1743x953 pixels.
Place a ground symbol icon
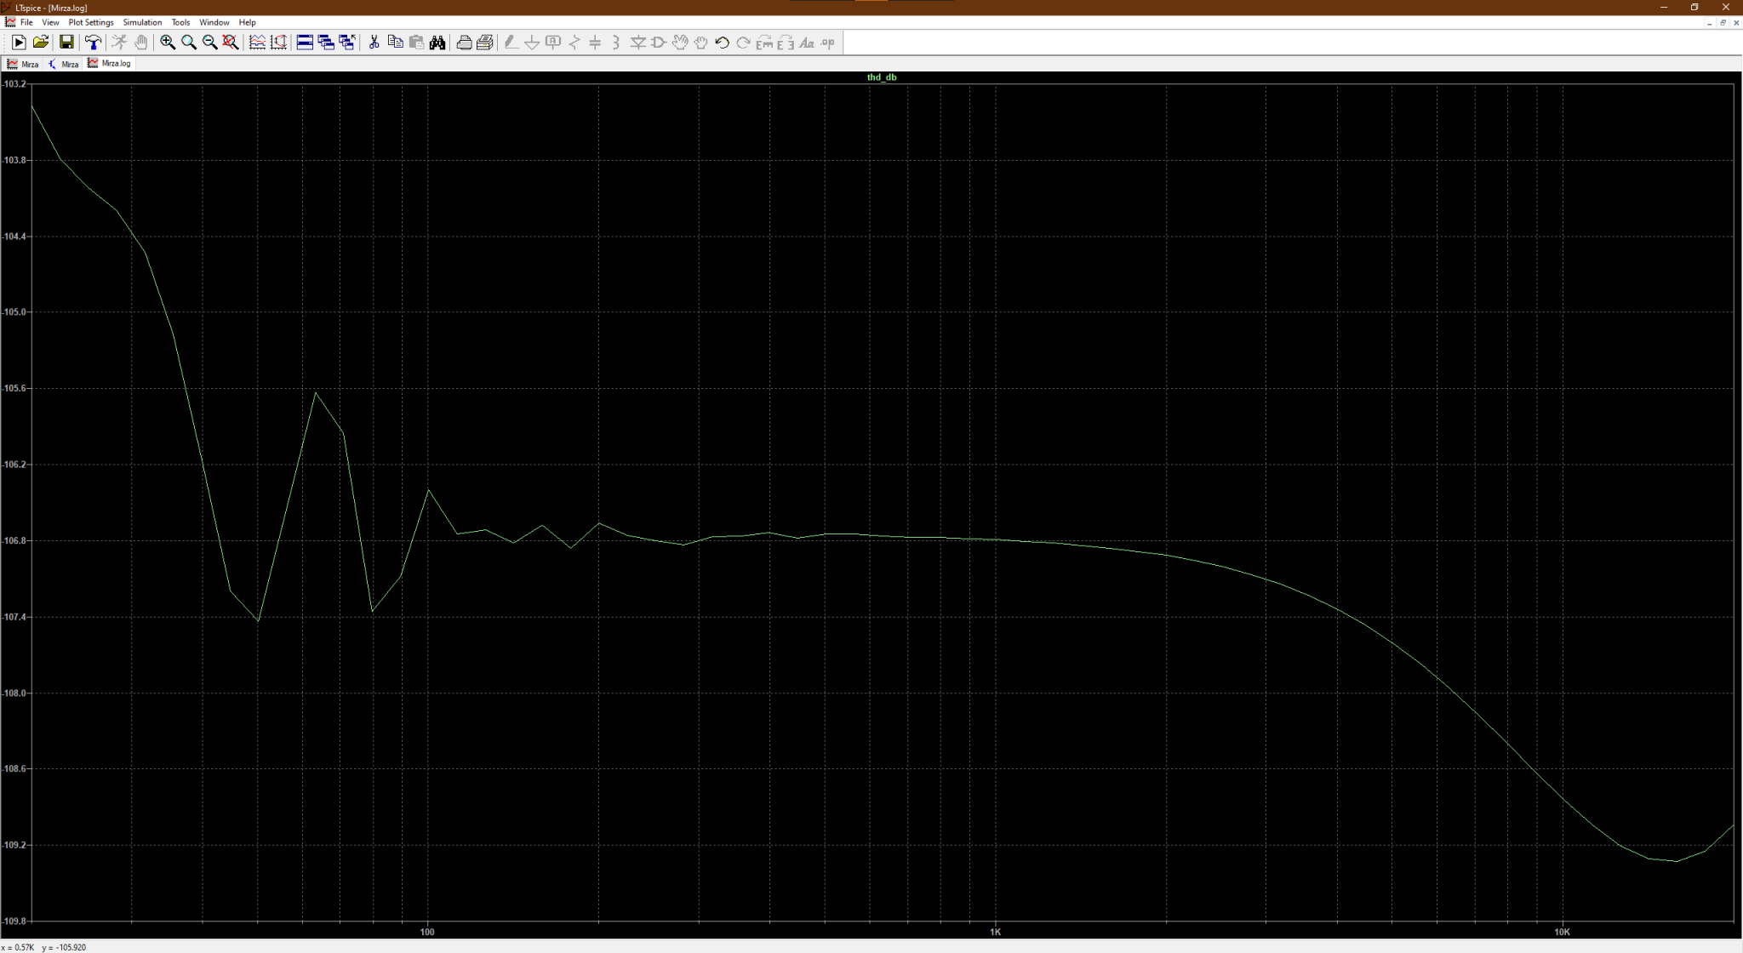(532, 43)
